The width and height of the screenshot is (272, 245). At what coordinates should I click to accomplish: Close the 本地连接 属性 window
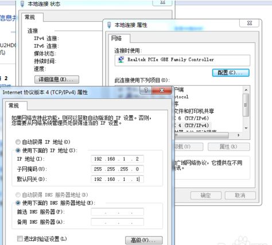click(249, 23)
